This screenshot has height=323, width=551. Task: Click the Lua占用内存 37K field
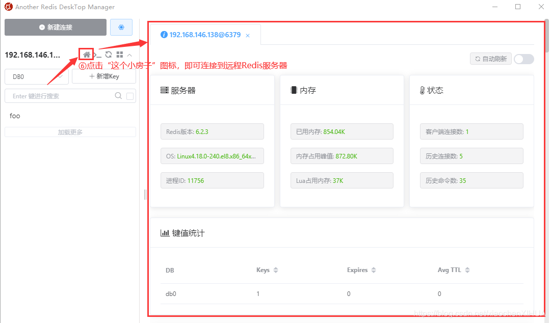click(x=342, y=180)
